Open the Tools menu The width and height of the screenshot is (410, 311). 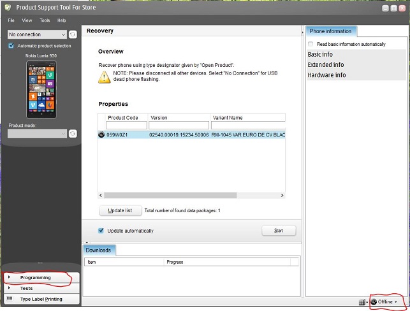click(45, 20)
